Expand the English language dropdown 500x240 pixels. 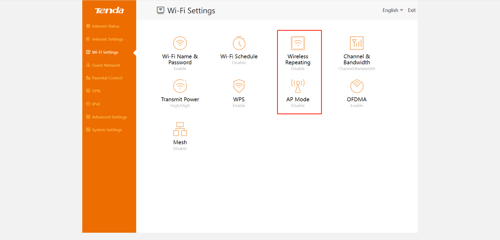tap(392, 10)
